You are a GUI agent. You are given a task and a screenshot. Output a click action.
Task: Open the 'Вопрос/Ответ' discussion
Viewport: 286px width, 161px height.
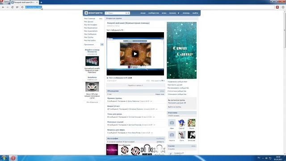pyautogui.click(x=114, y=106)
